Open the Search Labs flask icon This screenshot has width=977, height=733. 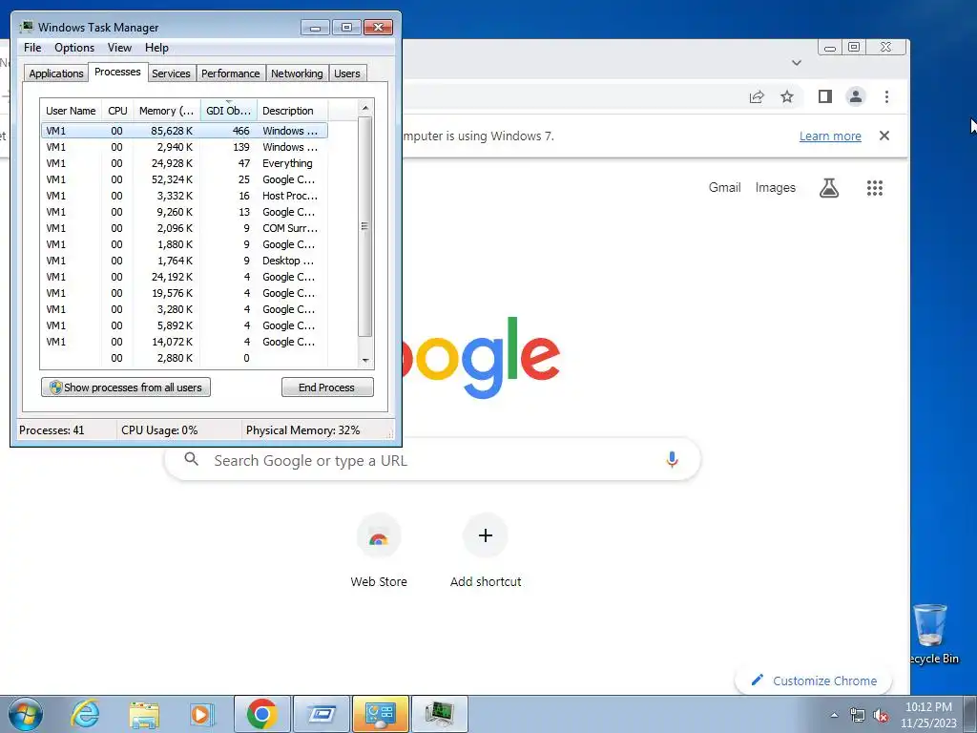pyautogui.click(x=829, y=188)
